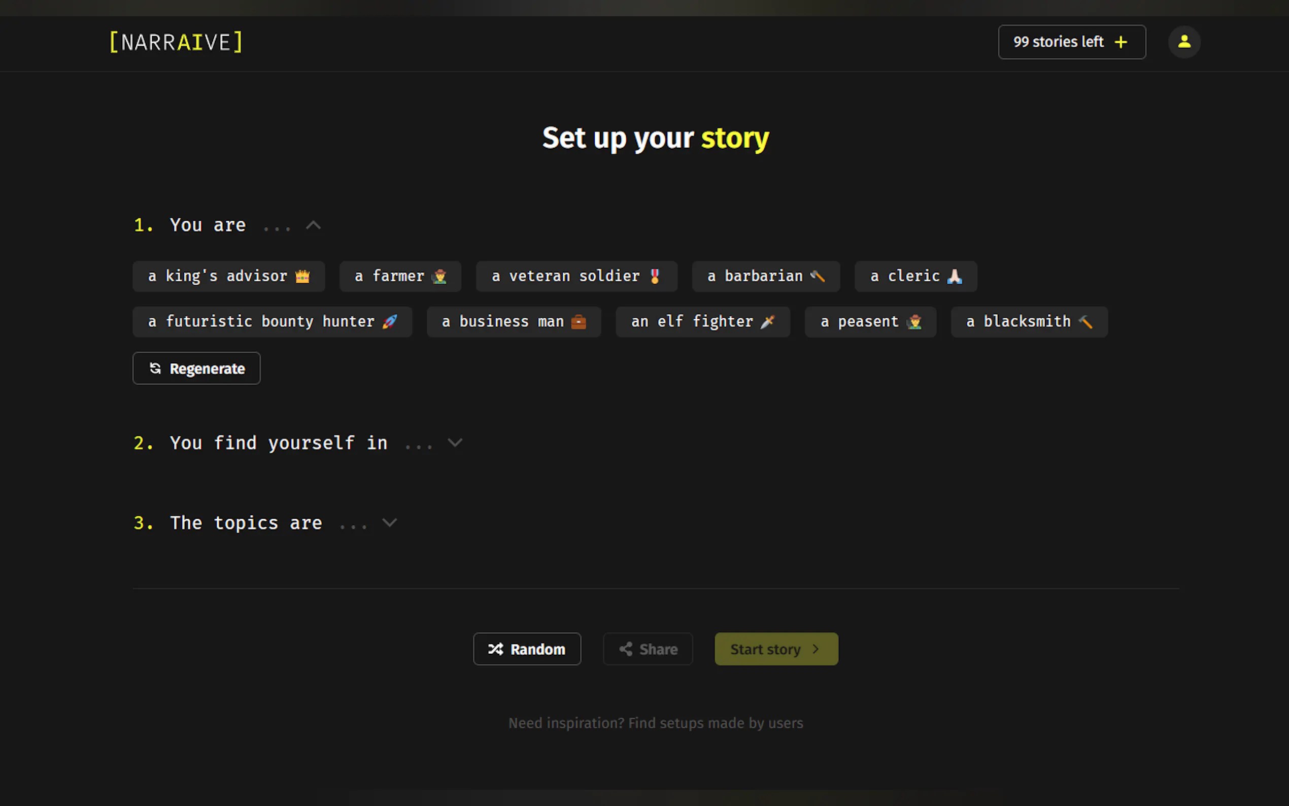This screenshot has height=806, width=1289.
Task: Expand the 'You find yourself in' section
Action: click(x=455, y=443)
